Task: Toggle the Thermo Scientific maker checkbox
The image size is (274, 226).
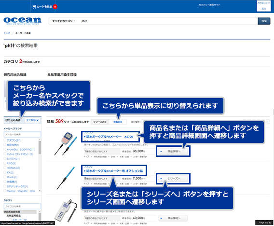Action: click(x=5, y=191)
